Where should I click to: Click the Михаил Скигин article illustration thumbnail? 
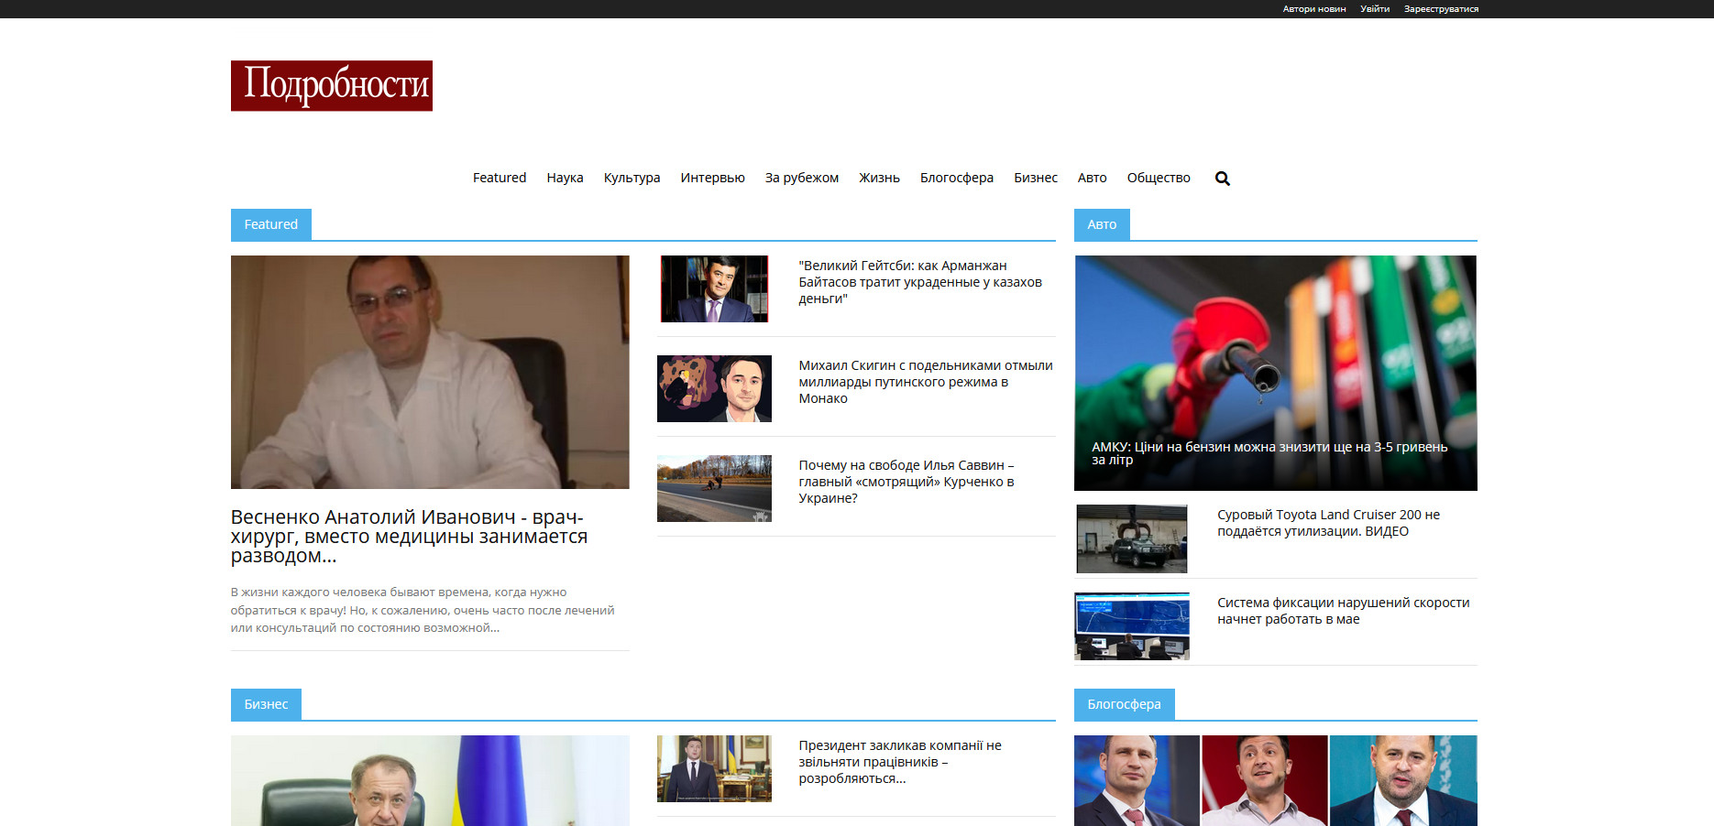point(714,388)
